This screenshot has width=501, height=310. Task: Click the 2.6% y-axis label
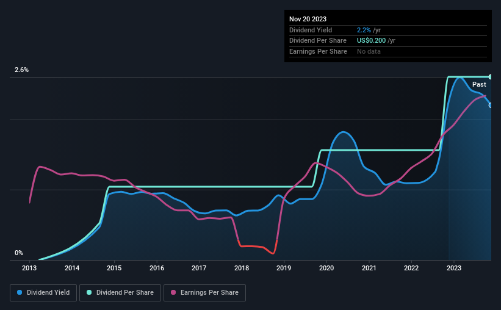(21, 70)
